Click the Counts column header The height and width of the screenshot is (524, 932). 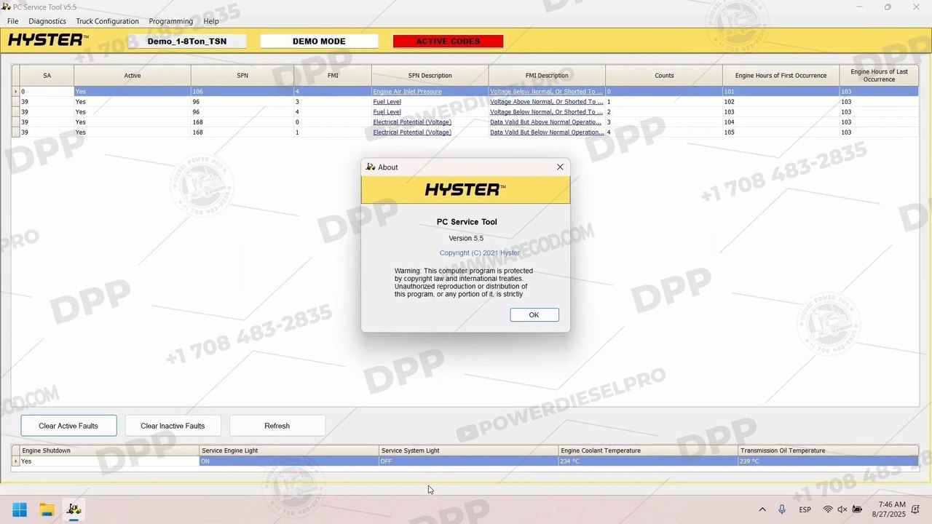(664, 76)
